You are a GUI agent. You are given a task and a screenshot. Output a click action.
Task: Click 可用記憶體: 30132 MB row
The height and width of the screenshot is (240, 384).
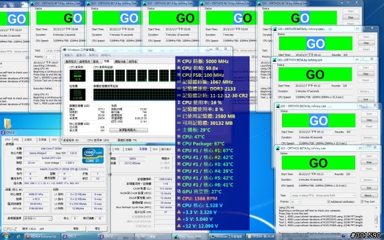[208, 123]
